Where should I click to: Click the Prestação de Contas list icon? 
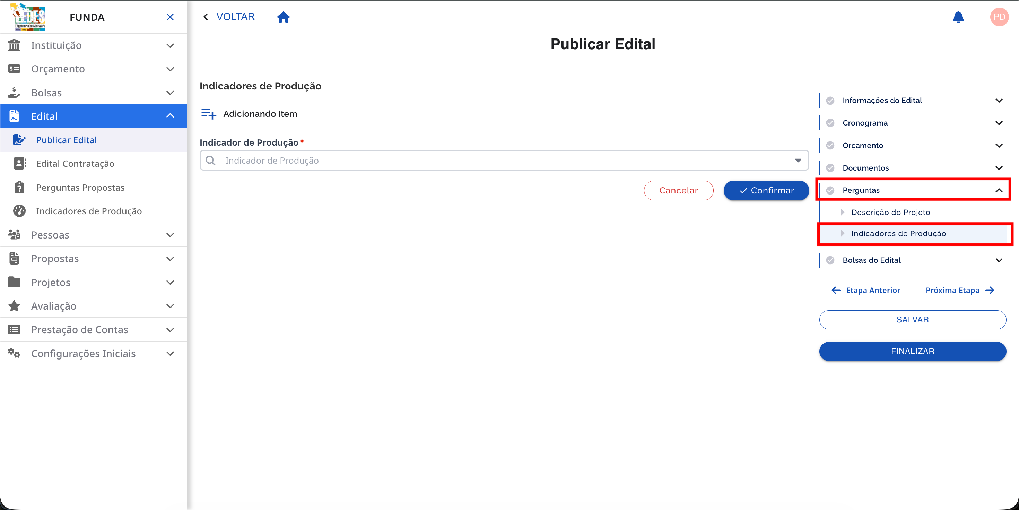click(14, 330)
